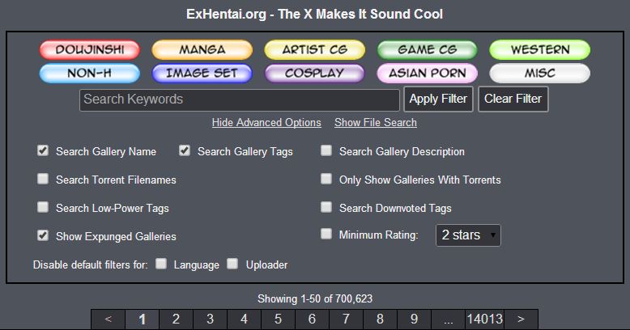Go to page 9
The width and height of the screenshot is (630, 330).
[x=415, y=319]
